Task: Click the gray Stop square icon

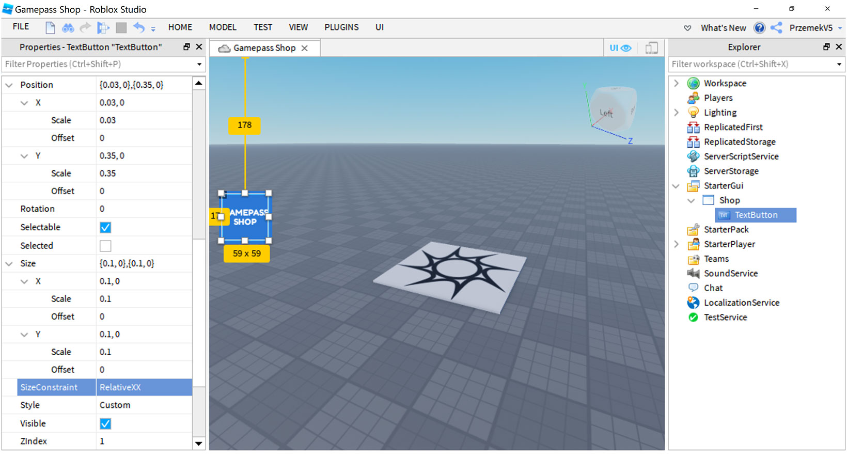Action: [121, 27]
